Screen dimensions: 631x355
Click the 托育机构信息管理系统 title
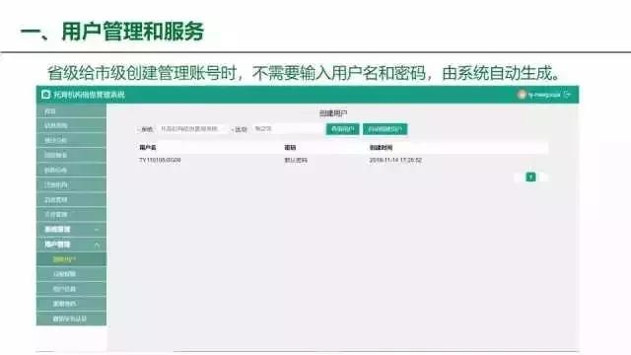pyautogui.click(x=89, y=95)
